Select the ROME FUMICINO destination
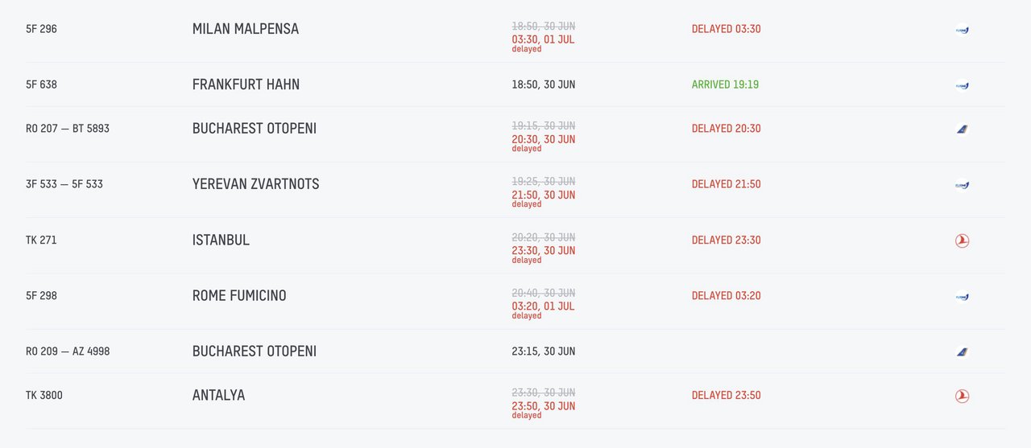 coord(239,295)
